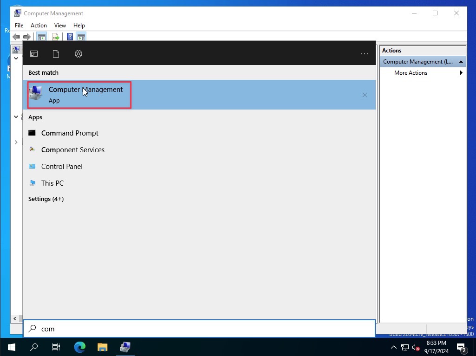Collapse the second tree node chevron

pos(16,117)
